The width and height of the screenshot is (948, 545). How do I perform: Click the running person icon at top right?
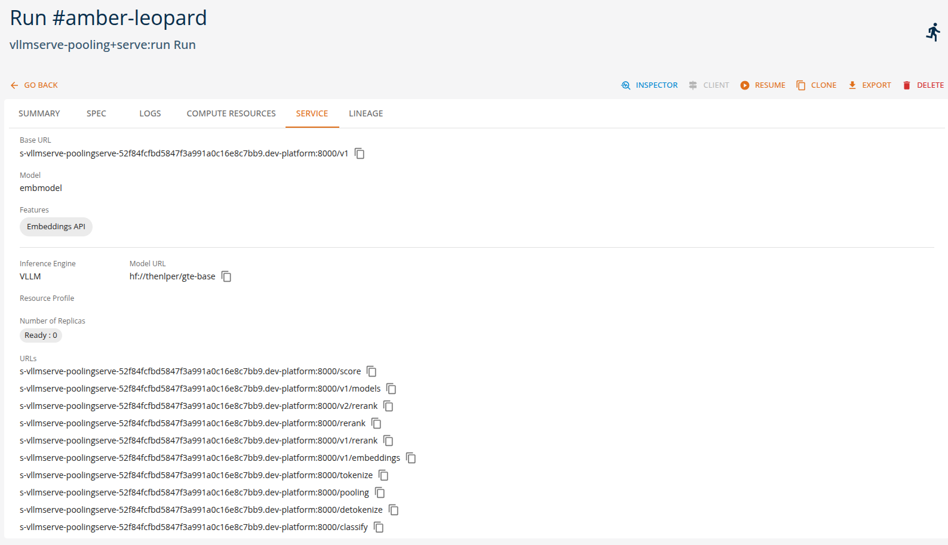[933, 32]
